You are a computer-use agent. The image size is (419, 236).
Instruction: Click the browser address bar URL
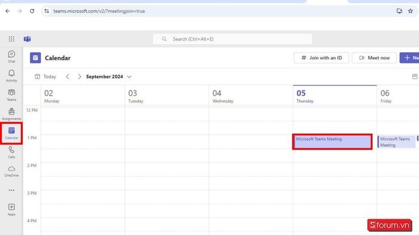click(99, 11)
